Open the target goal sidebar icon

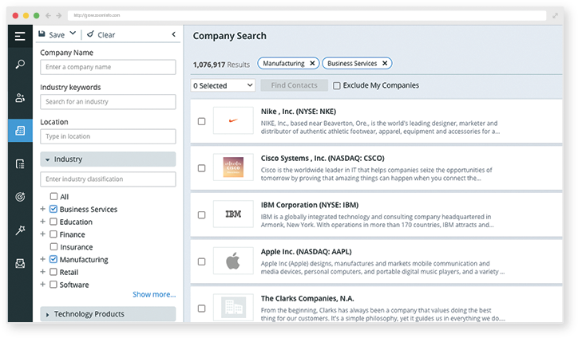(x=20, y=197)
